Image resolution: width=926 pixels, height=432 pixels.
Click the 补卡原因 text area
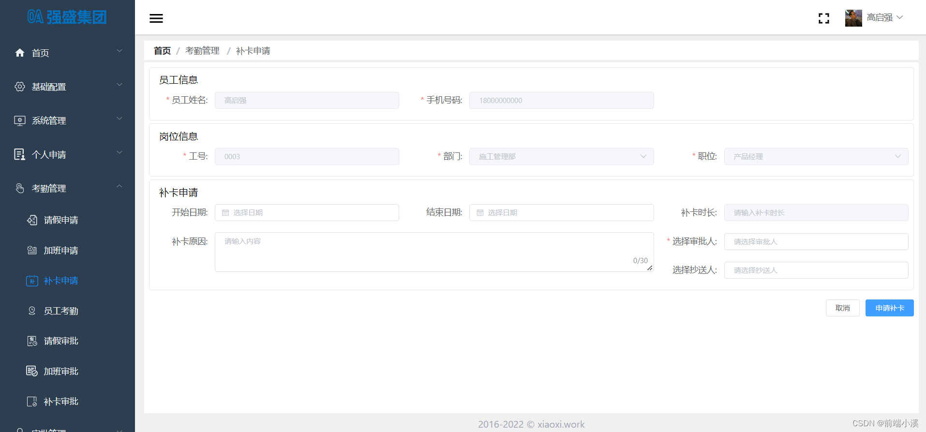434,252
